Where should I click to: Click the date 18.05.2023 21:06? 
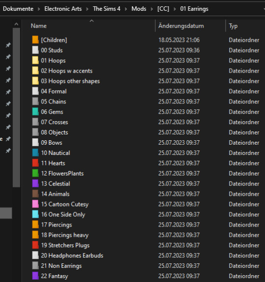[179, 40]
